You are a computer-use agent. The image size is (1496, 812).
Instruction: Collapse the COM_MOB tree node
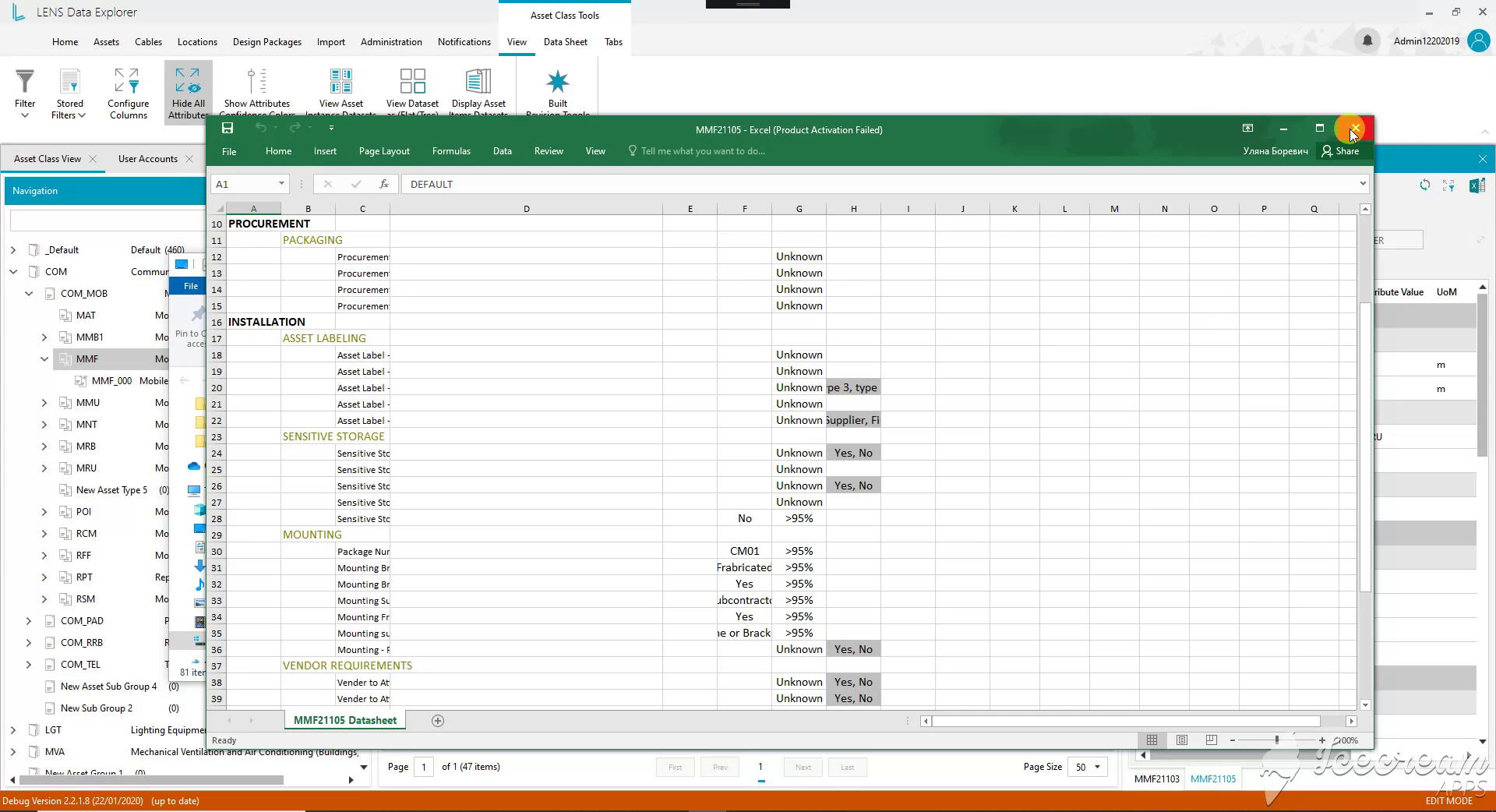tap(29, 294)
